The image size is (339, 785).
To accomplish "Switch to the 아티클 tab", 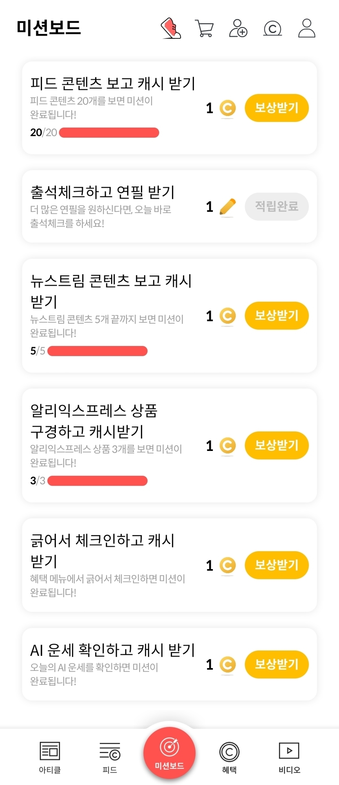I will coord(50,757).
